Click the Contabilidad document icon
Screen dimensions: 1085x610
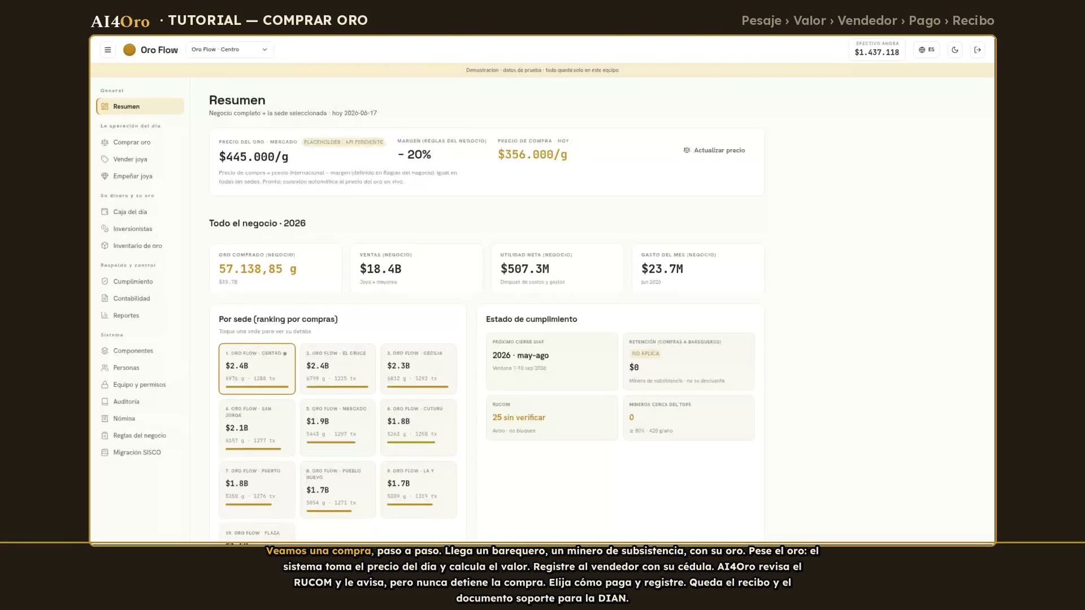[x=105, y=298]
